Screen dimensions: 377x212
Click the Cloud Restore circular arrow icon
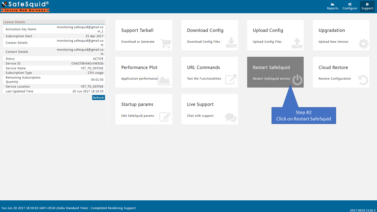[x=363, y=80]
